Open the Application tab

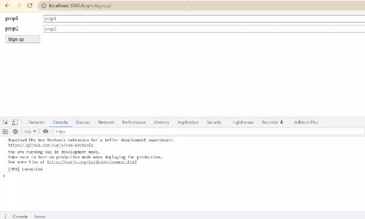click(x=188, y=122)
